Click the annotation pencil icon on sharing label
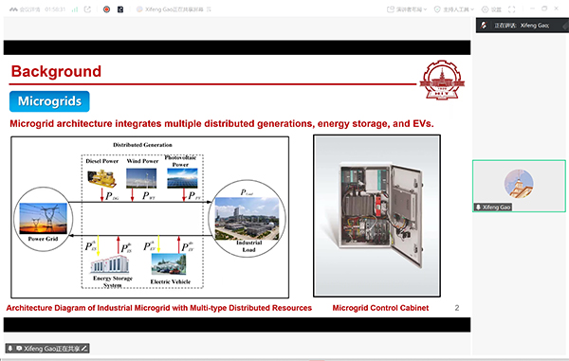 pyautogui.click(x=84, y=349)
